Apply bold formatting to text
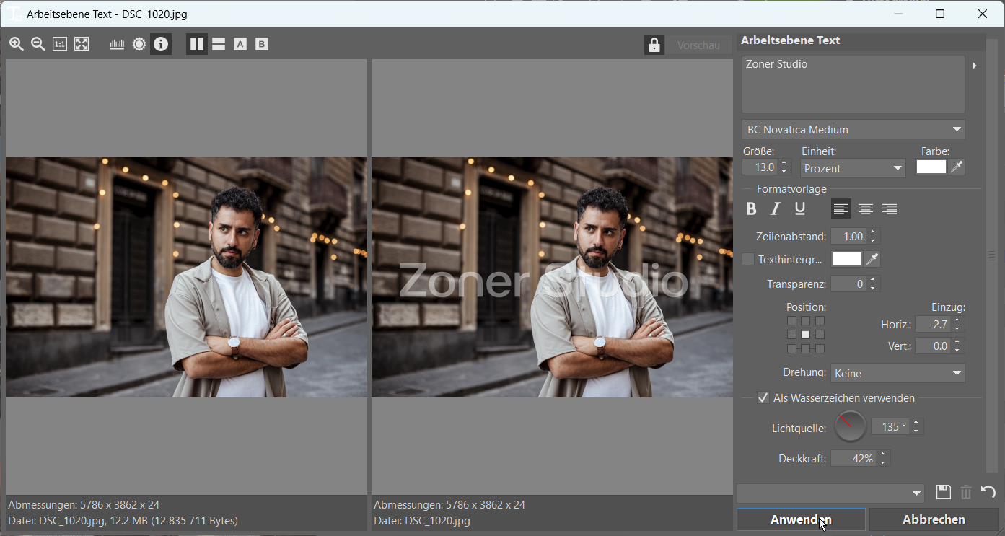The width and height of the screenshot is (1005, 536). [x=751, y=209]
